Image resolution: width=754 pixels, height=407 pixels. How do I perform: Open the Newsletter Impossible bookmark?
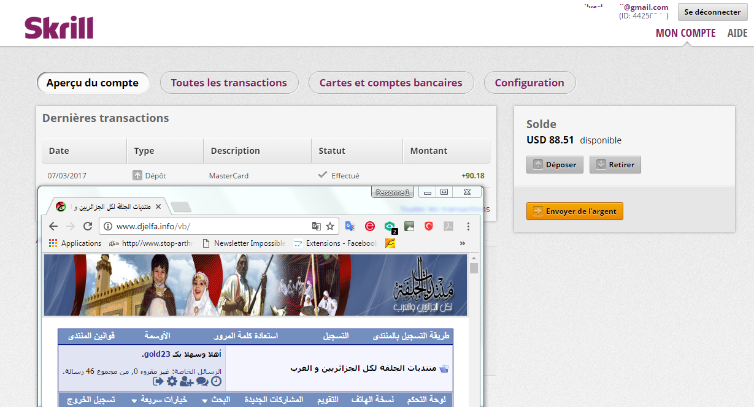click(243, 243)
